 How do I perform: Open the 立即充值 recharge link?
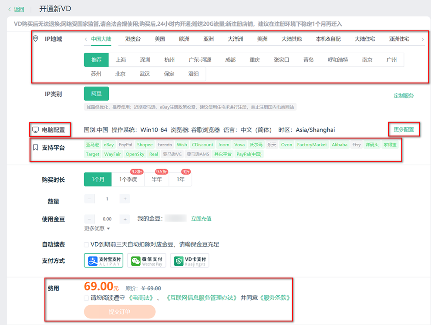tap(201, 219)
